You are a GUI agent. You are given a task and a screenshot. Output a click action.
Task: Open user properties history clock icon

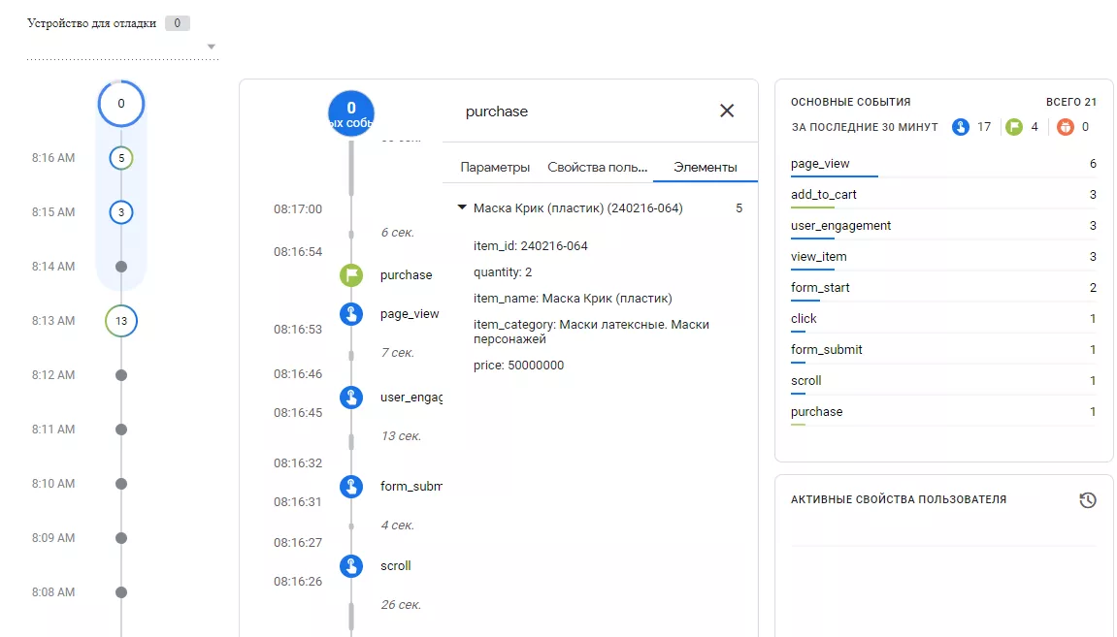pyautogui.click(x=1087, y=499)
